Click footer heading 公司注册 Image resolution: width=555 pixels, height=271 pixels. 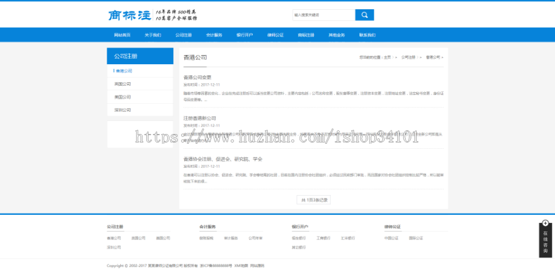tap(115, 227)
